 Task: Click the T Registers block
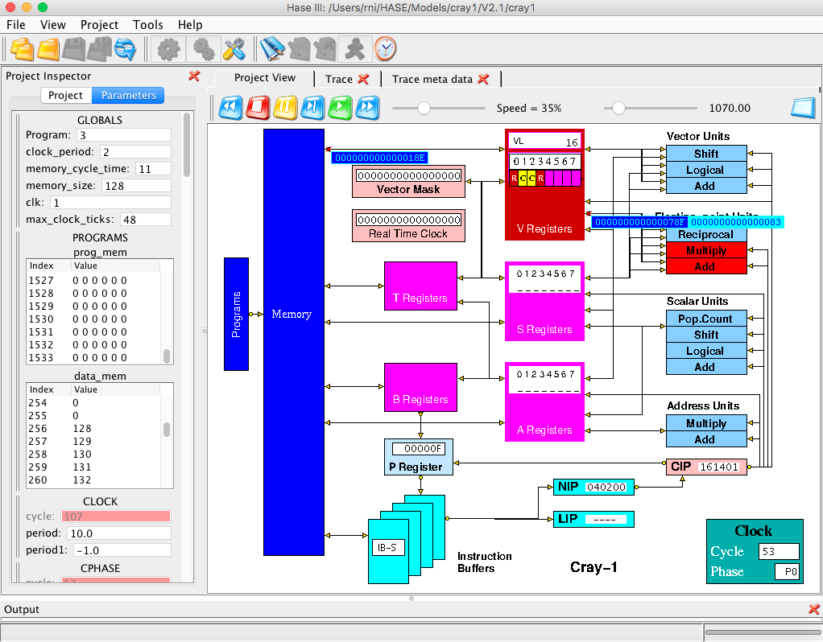pos(420,286)
